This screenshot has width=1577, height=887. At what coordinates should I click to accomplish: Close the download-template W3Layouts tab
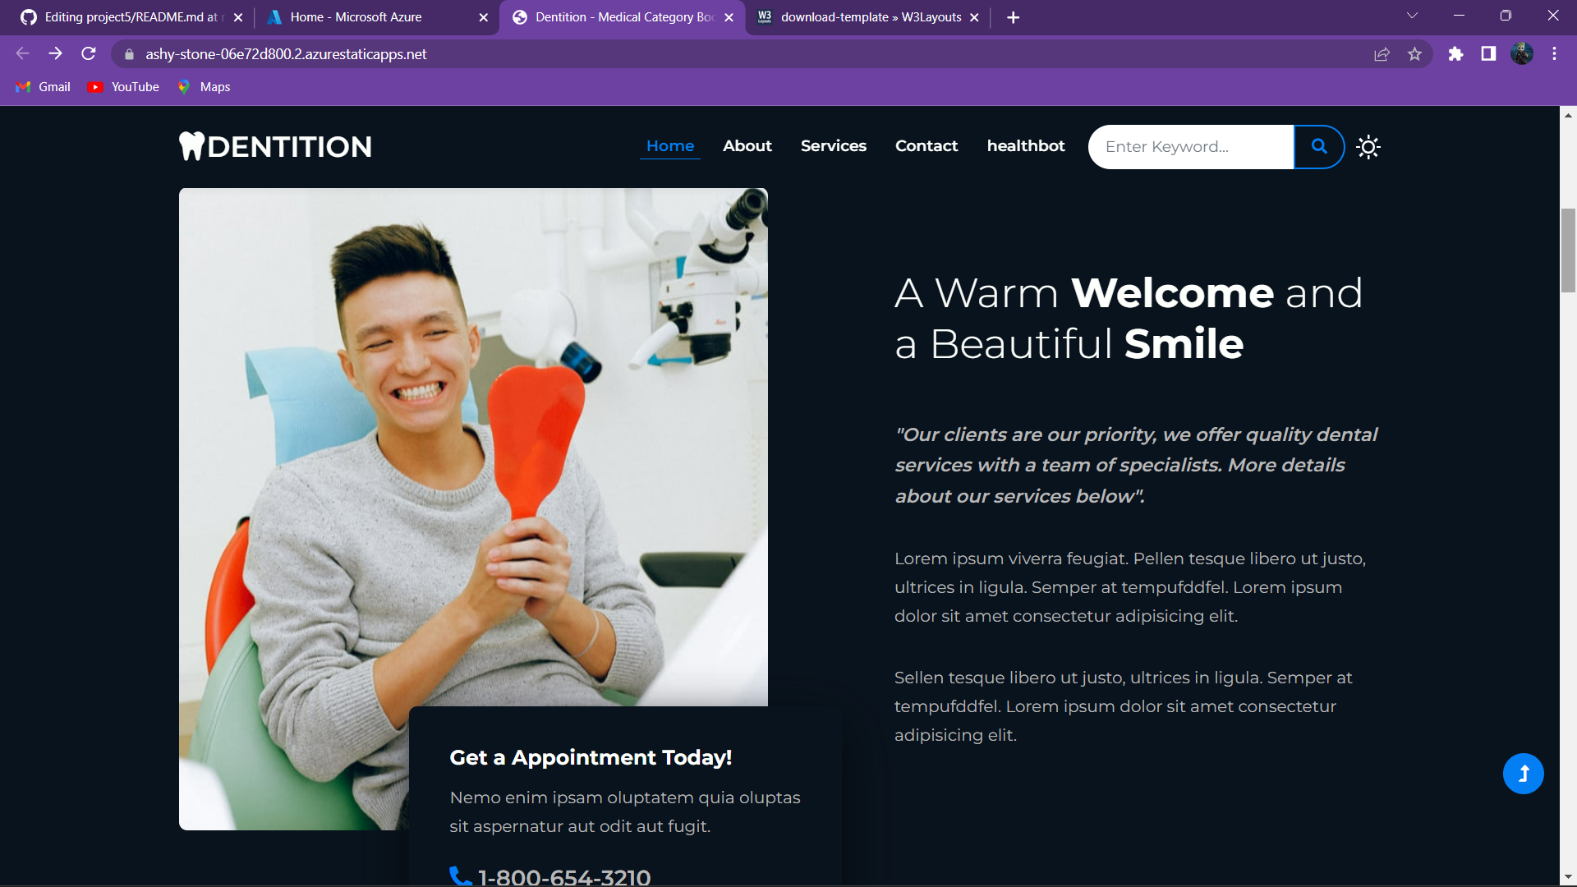click(x=974, y=17)
